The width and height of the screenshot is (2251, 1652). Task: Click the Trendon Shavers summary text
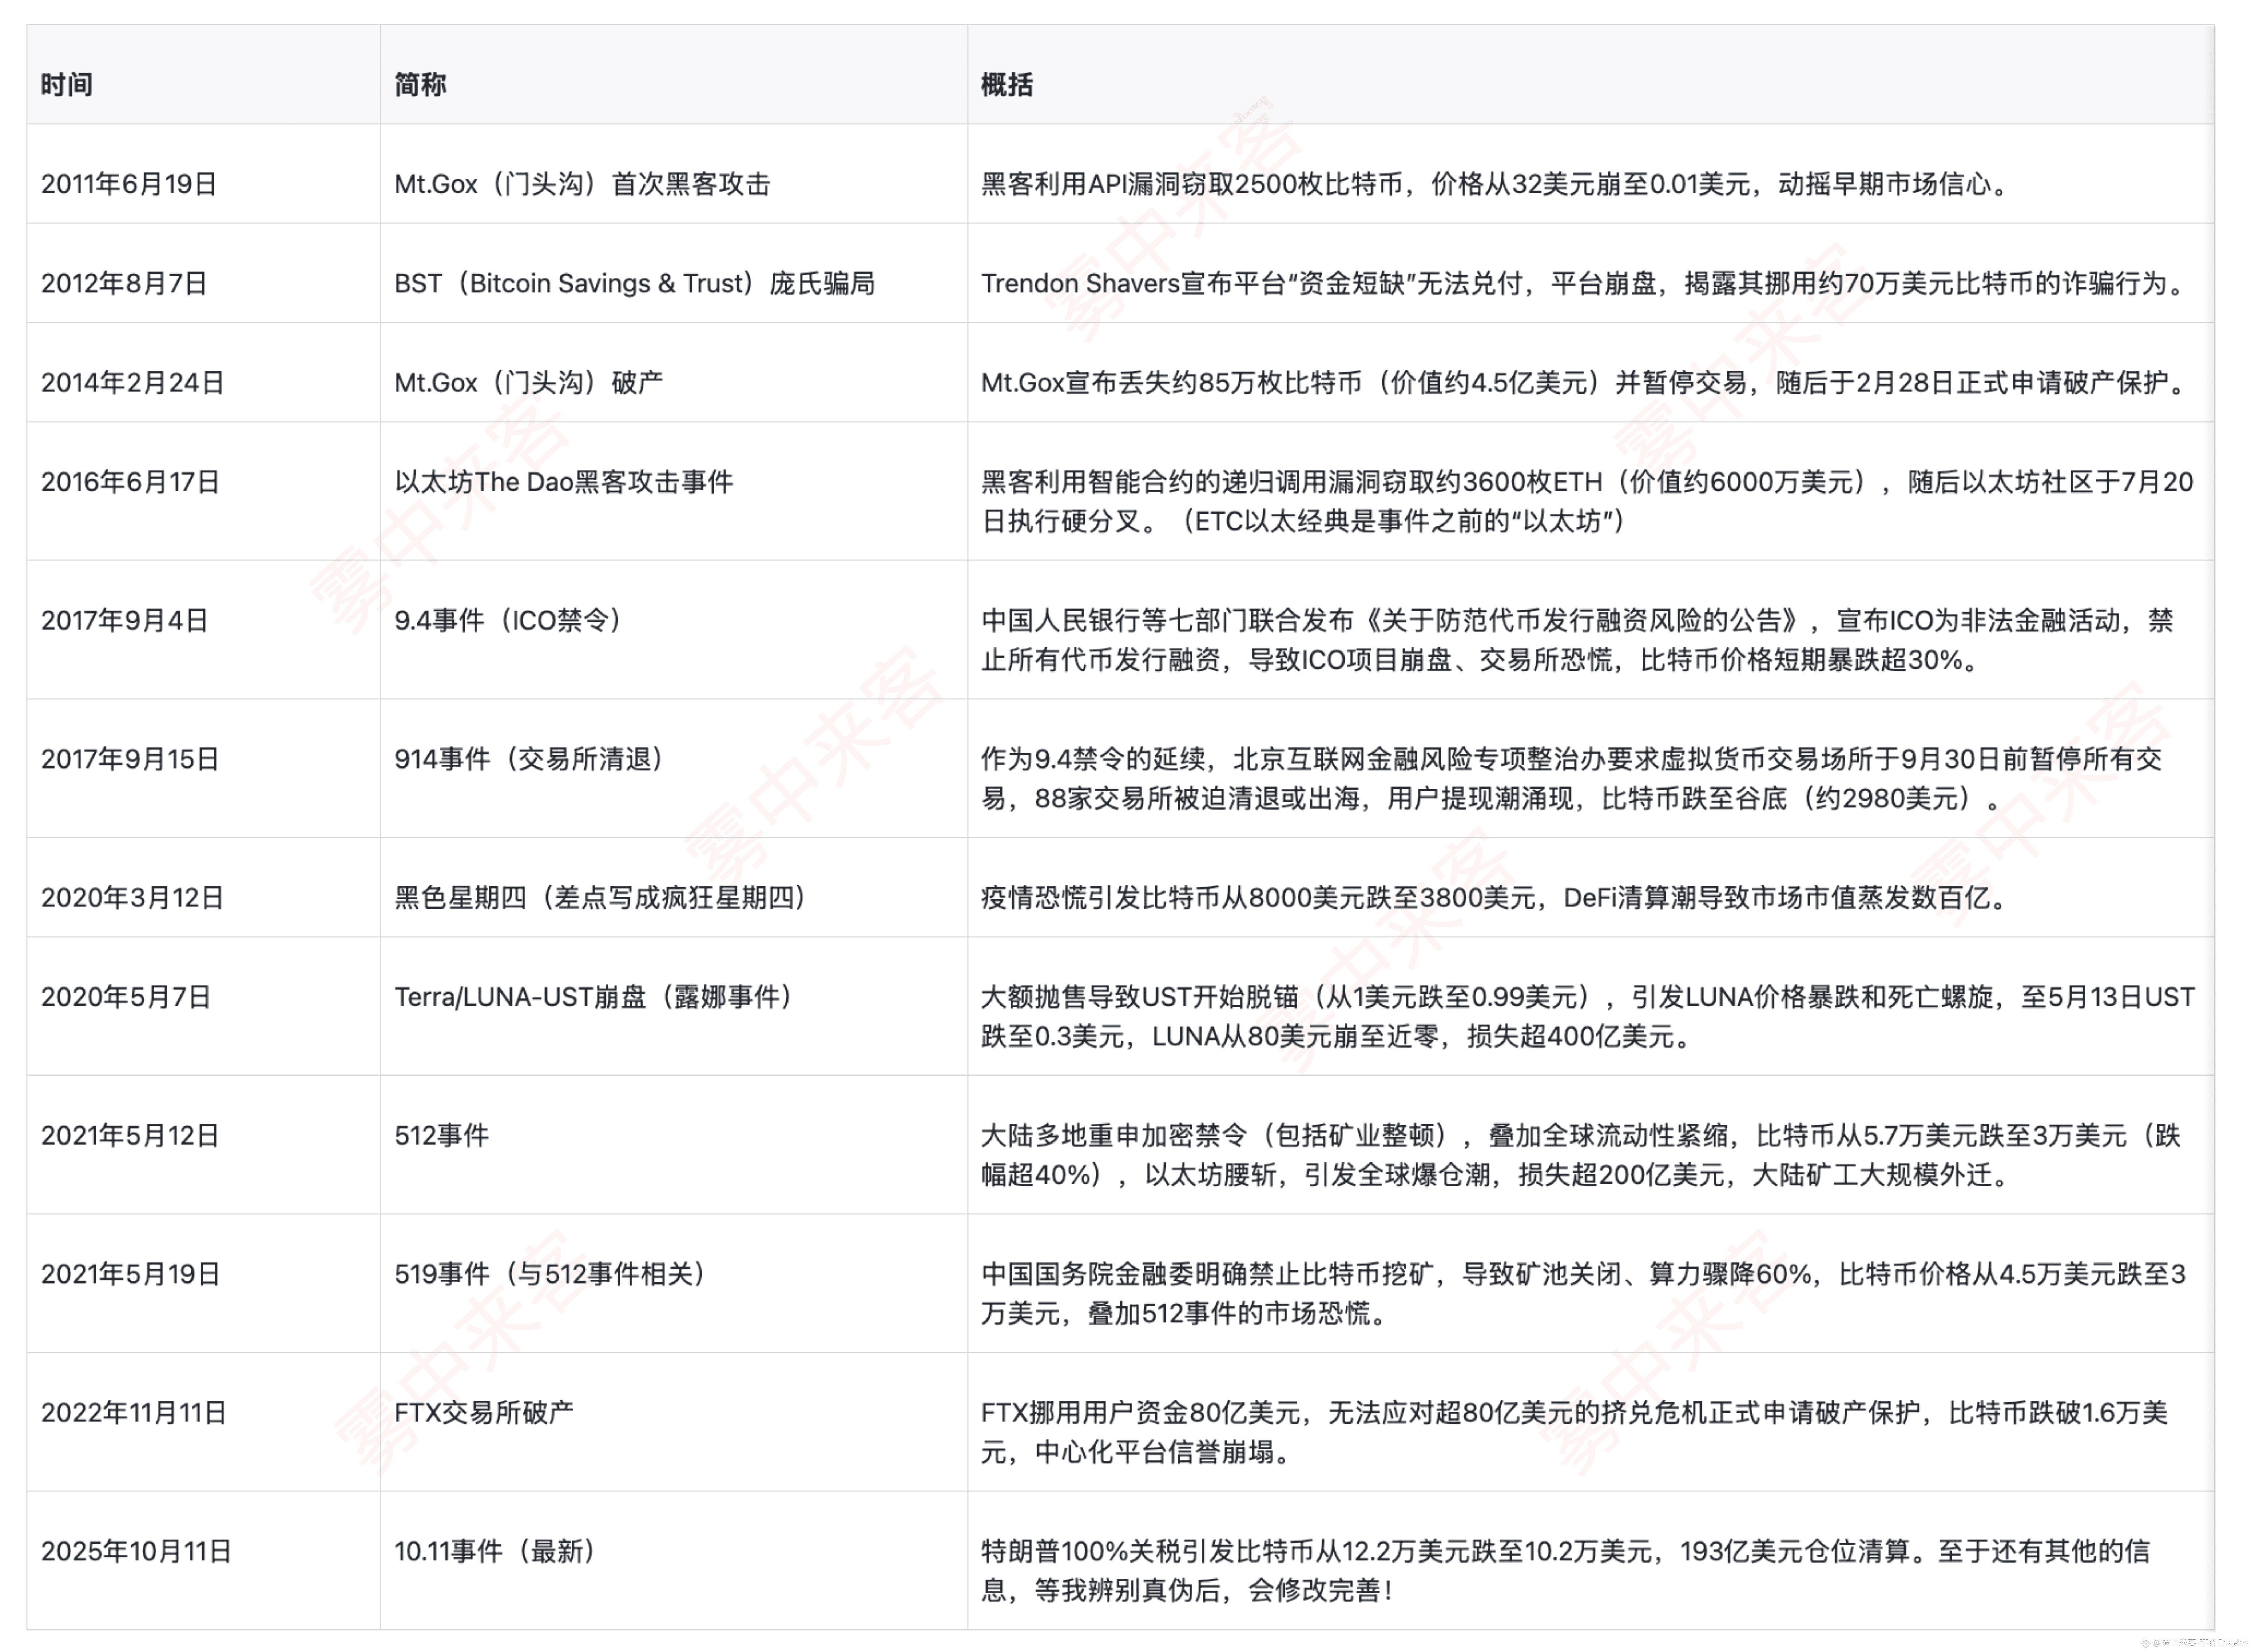tap(1584, 283)
